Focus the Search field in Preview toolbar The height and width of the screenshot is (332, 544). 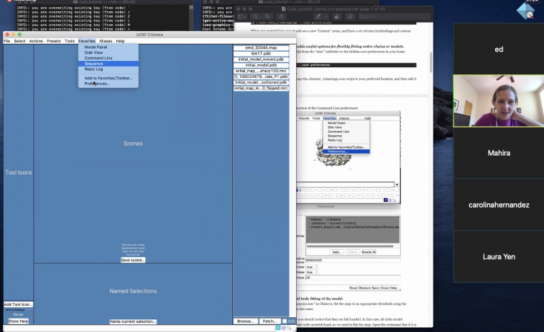click(395, 16)
